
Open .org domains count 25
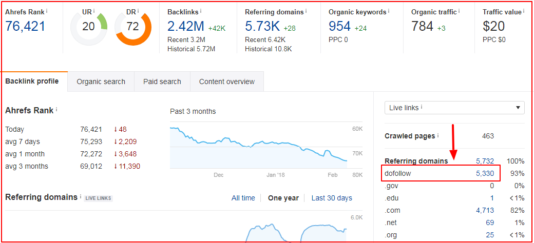(490, 235)
